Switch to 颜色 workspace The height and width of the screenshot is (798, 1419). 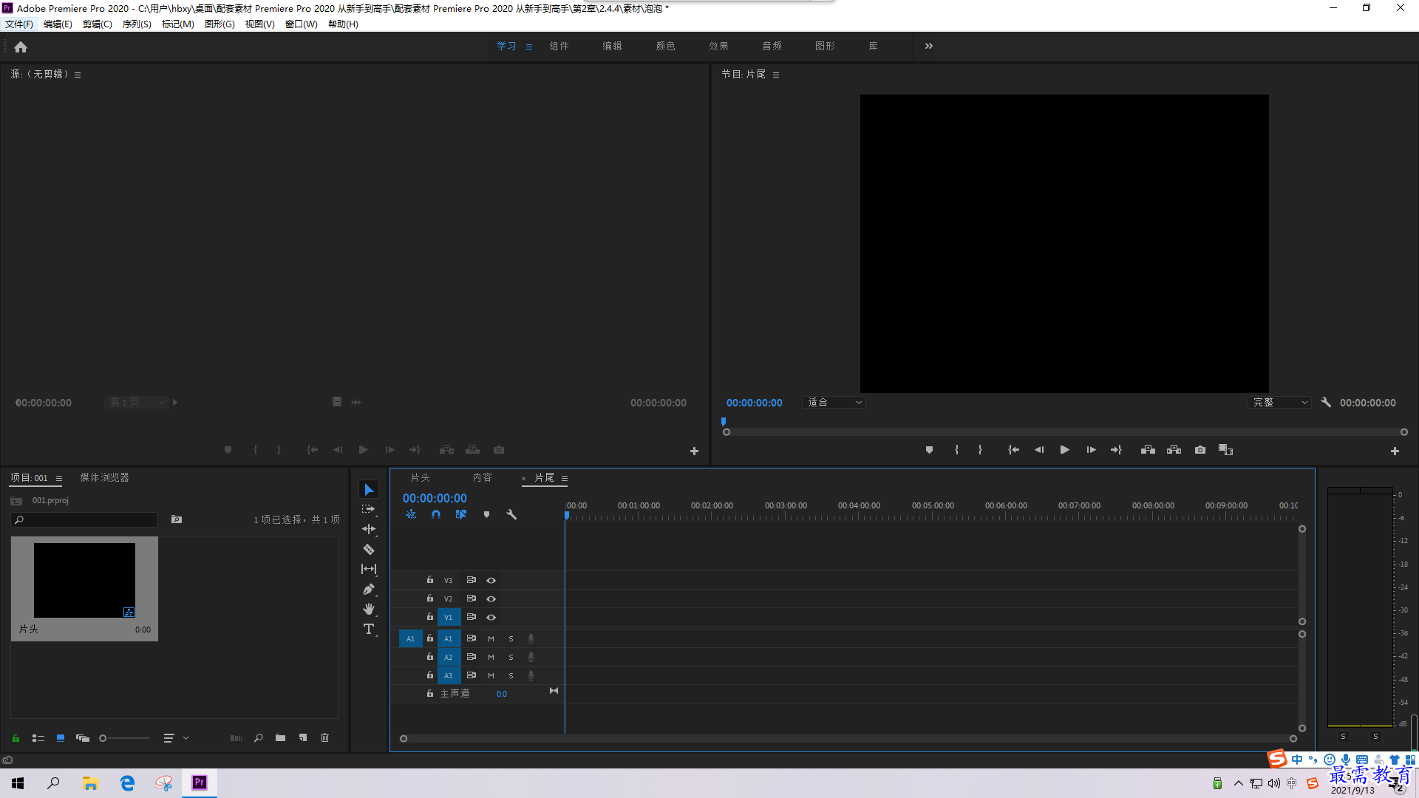665,46
